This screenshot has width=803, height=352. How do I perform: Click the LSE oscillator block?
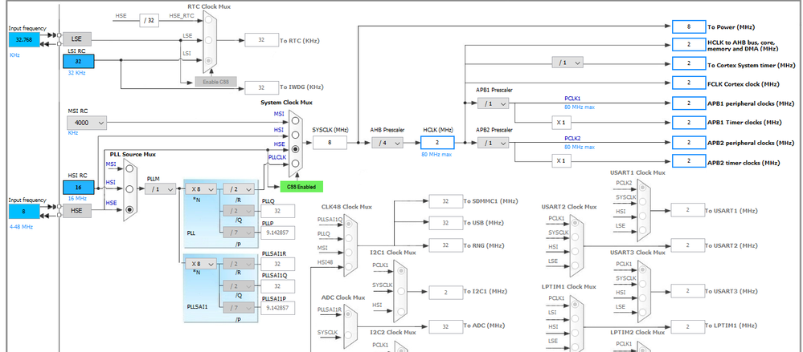[x=77, y=38]
